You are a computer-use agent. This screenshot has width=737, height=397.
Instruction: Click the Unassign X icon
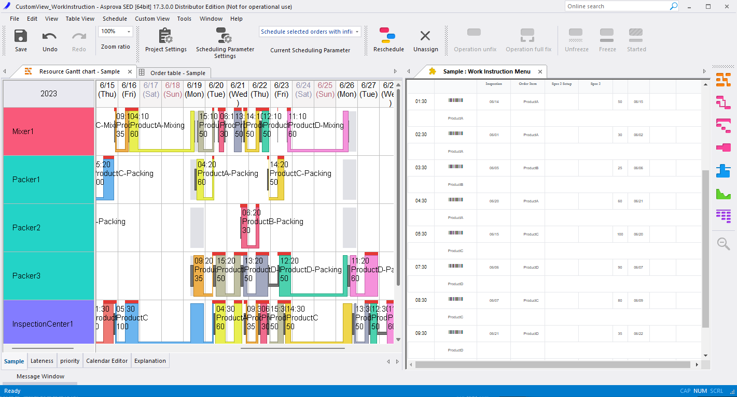click(x=425, y=36)
